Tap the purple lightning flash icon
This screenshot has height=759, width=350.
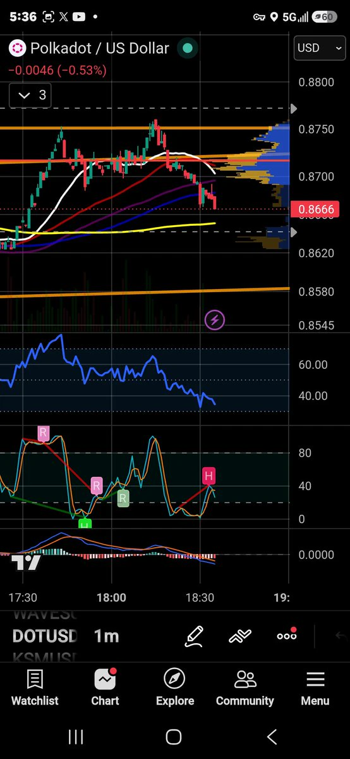pos(215,320)
